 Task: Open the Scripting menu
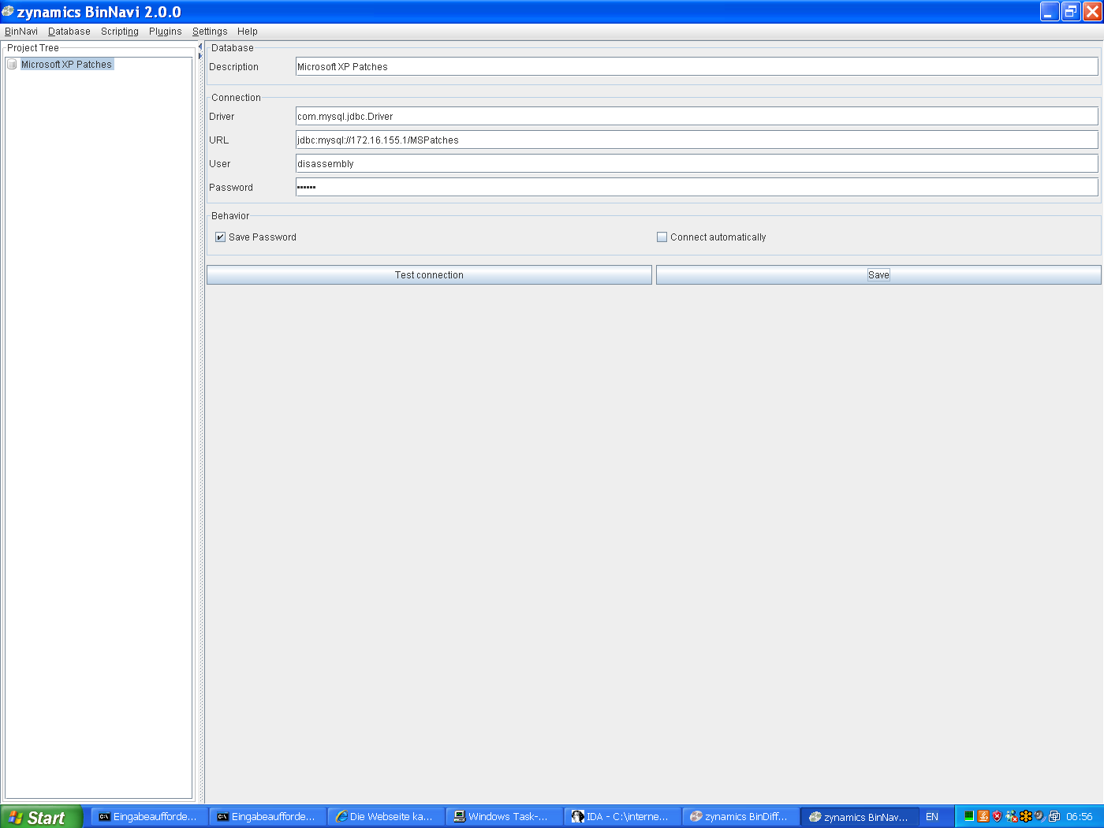[120, 32]
